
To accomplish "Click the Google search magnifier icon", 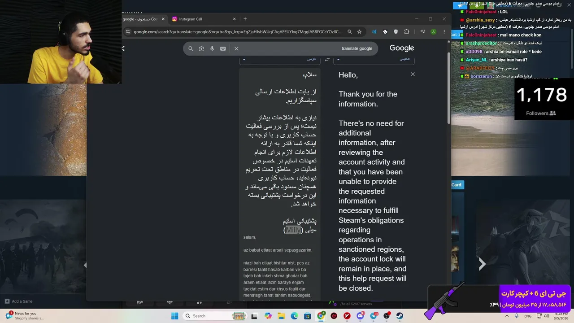I will [x=191, y=48].
